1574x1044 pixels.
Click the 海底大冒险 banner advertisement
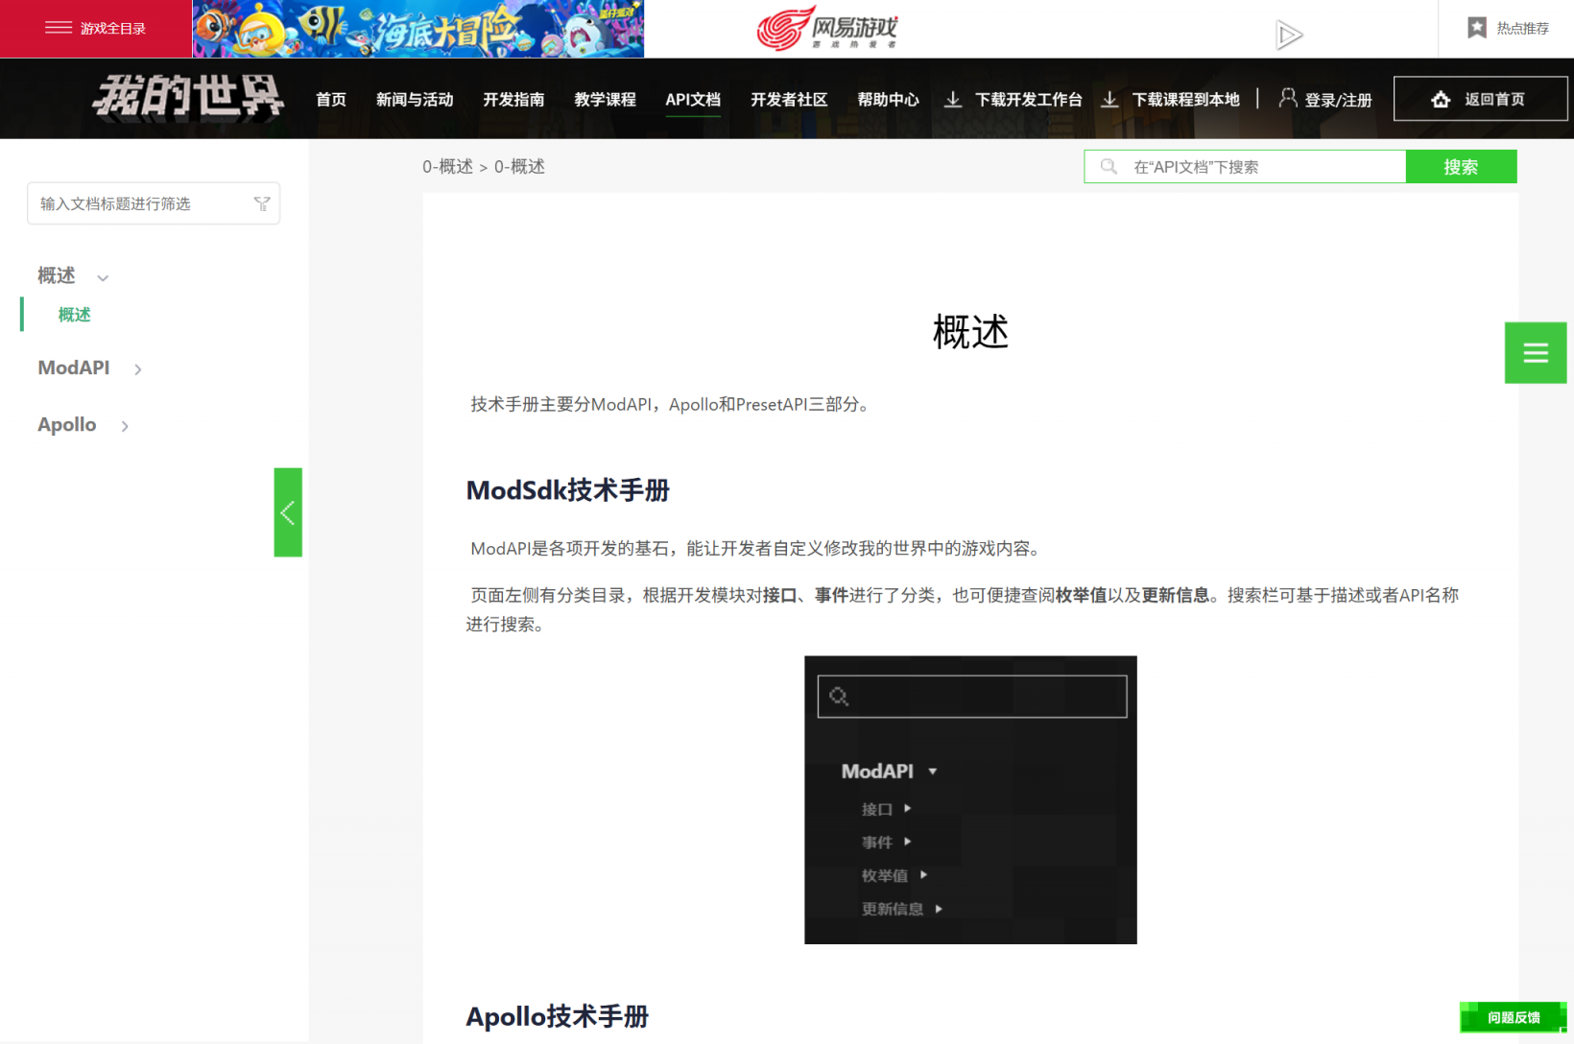coord(418,29)
